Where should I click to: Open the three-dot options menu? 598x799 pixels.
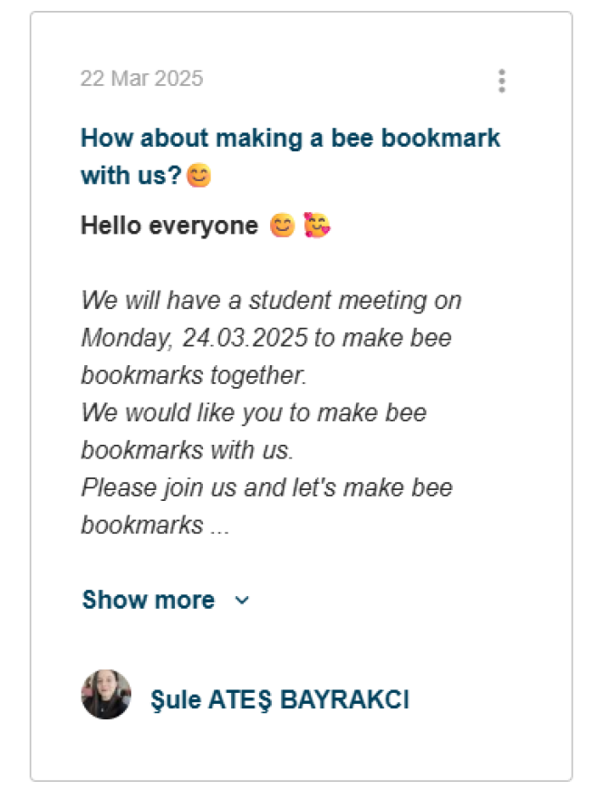(x=502, y=81)
